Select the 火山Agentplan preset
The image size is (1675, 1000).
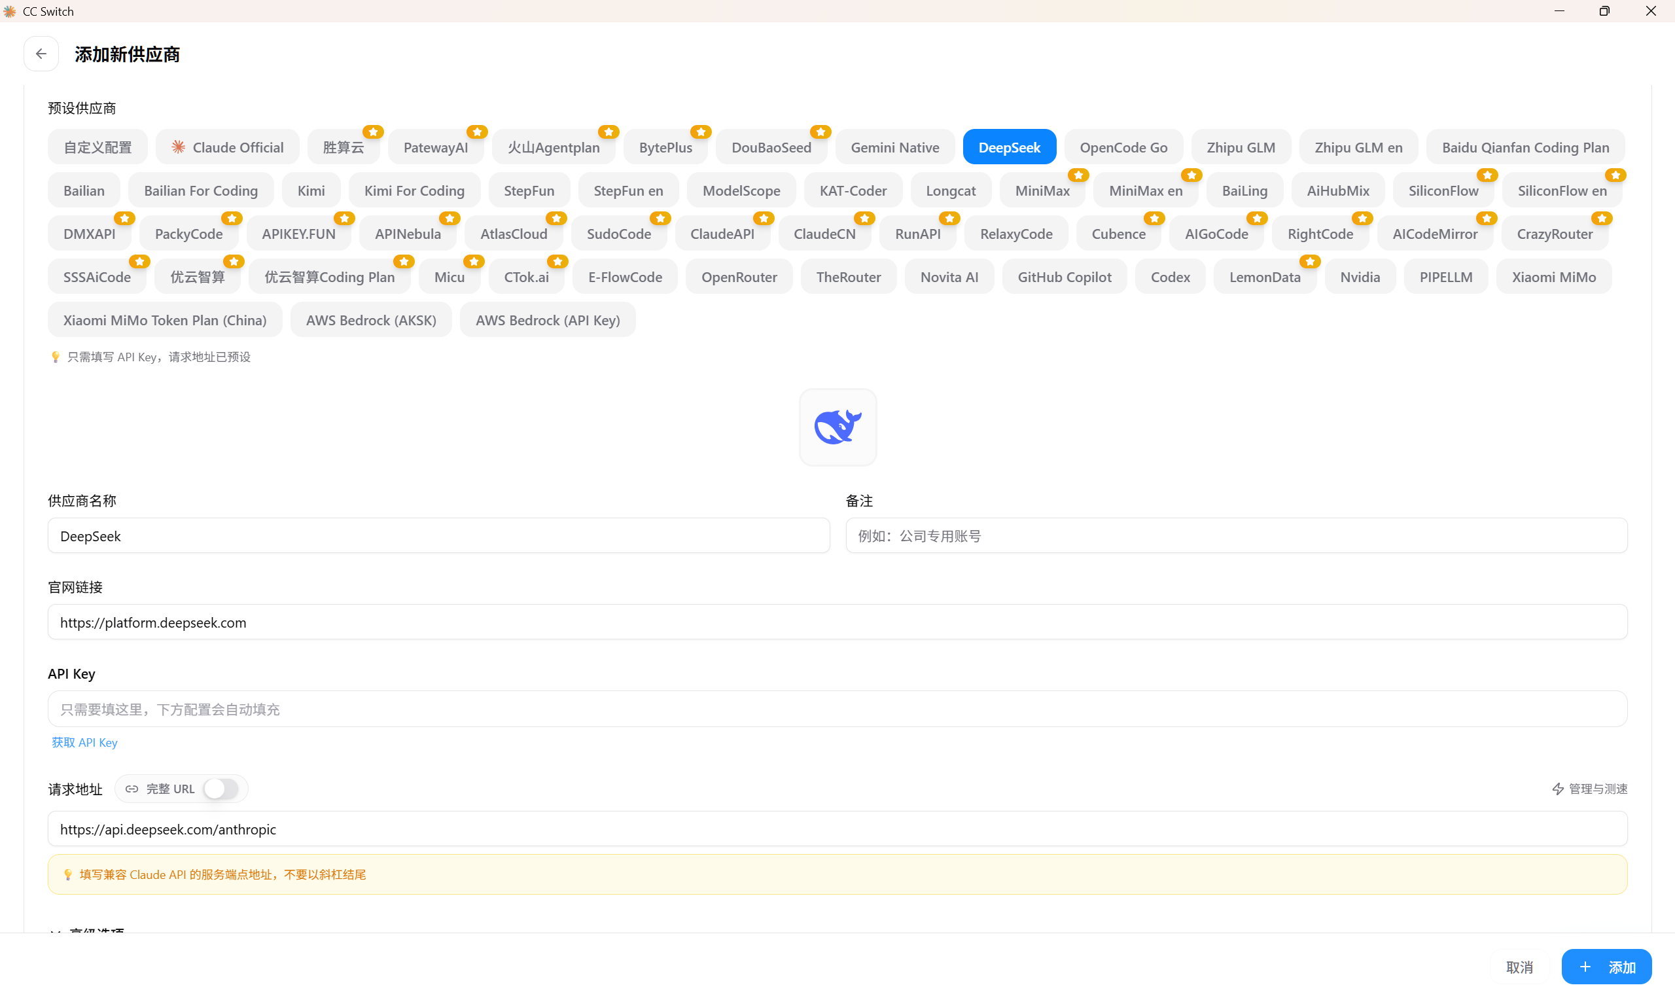pos(554,147)
